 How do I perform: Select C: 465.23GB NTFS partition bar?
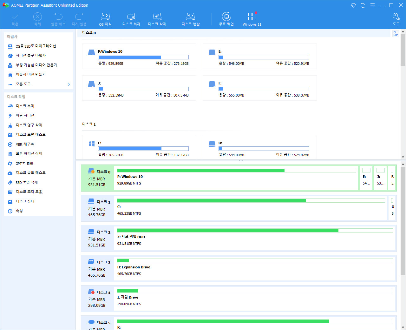(x=251, y=208)
